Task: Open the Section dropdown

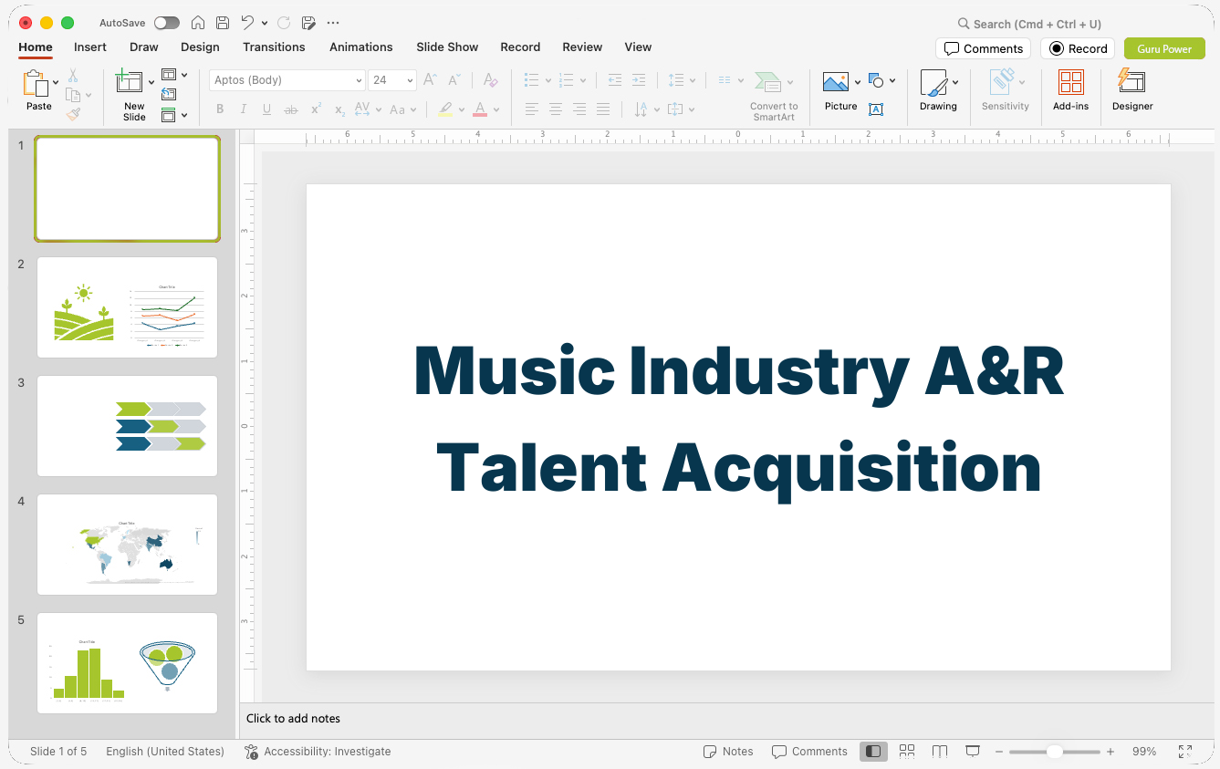Action: coord(174,115)
